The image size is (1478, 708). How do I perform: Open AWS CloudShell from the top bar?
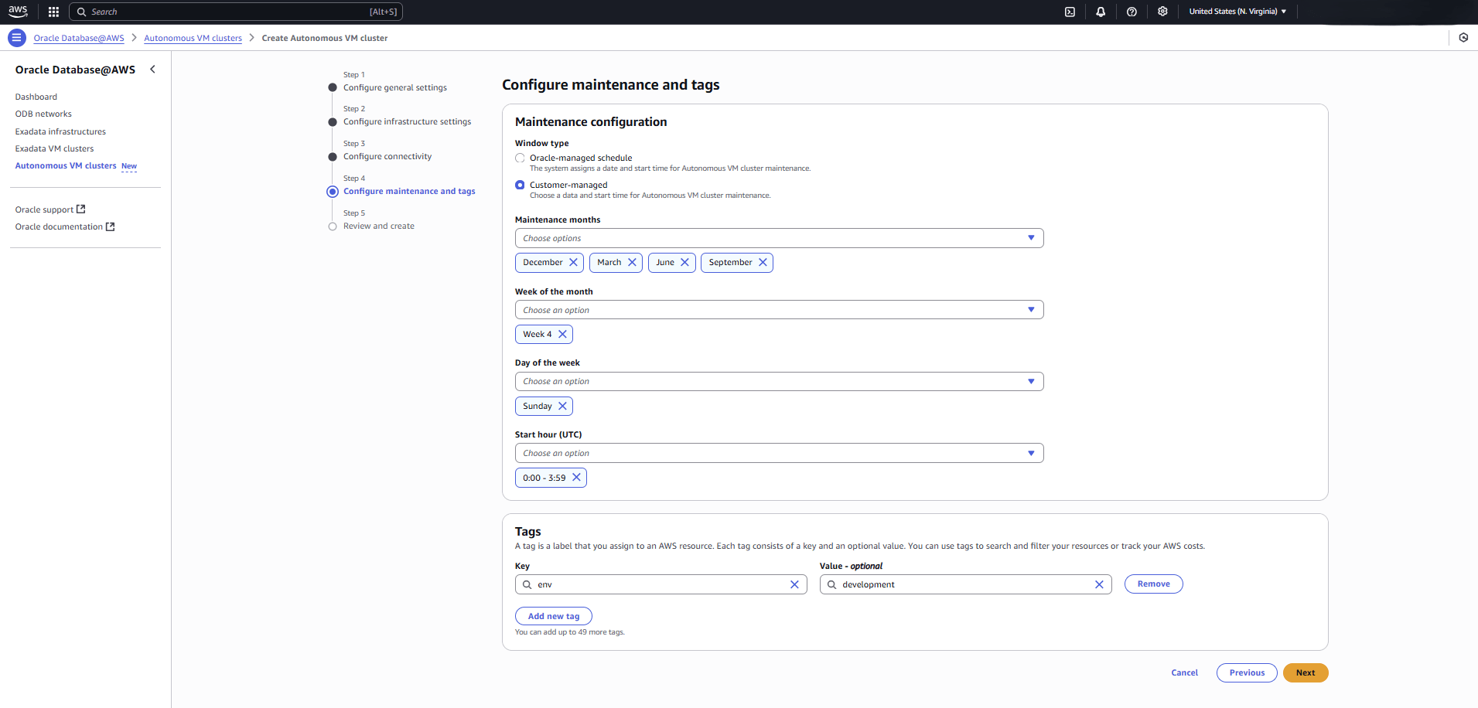point(1070,12)
